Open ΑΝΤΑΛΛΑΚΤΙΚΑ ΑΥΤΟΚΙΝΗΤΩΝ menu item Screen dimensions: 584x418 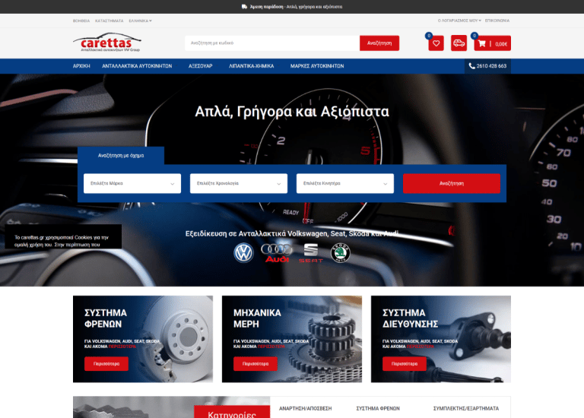[x=137, y=66]
